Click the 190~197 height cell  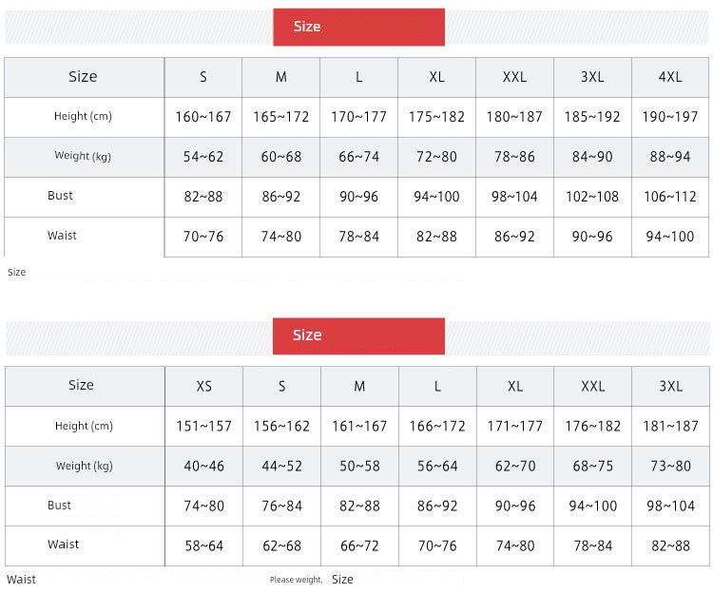(x=670, y=117)
